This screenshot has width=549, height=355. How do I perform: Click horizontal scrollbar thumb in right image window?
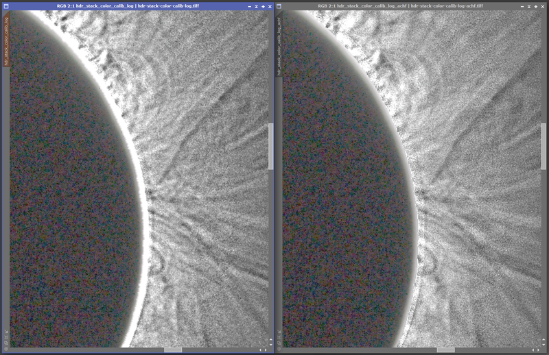click(x=445, y=350)
